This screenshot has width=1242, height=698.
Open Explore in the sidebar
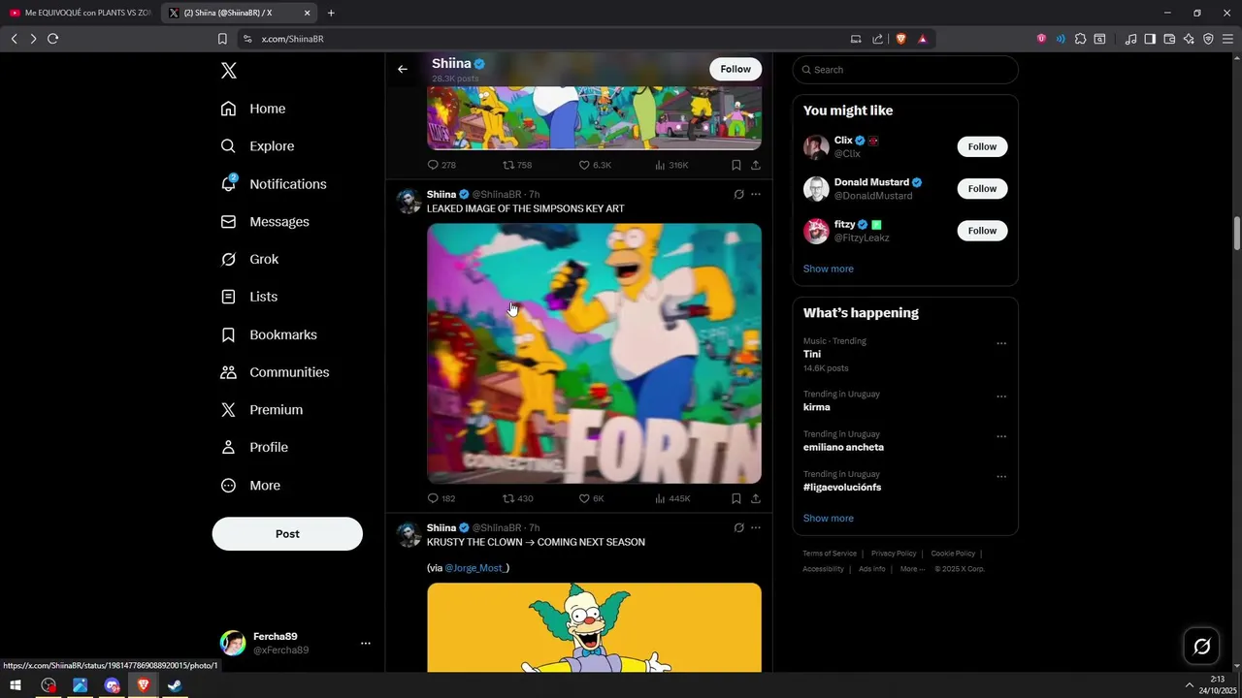pos(257,146)
